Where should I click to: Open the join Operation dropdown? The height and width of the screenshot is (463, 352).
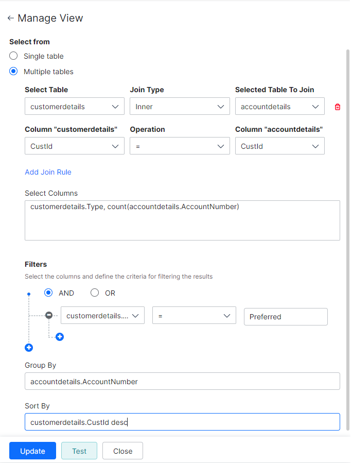180,146
